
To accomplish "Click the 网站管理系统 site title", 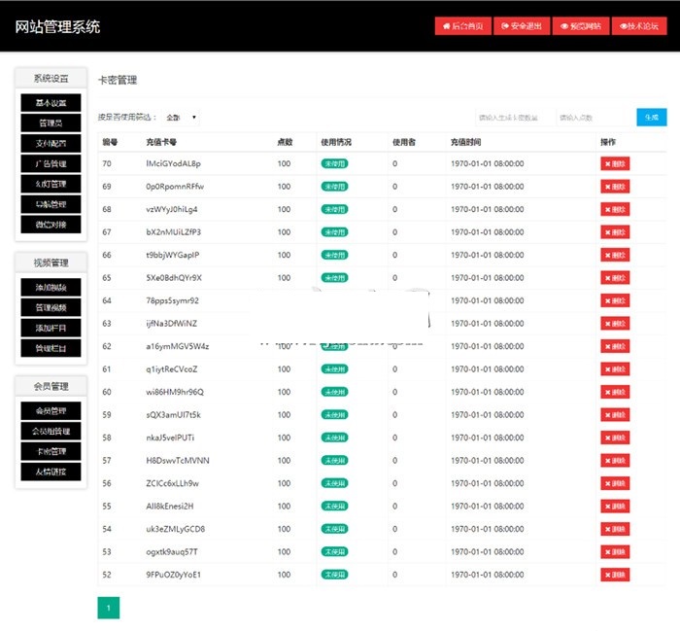I will click(57, 26).
